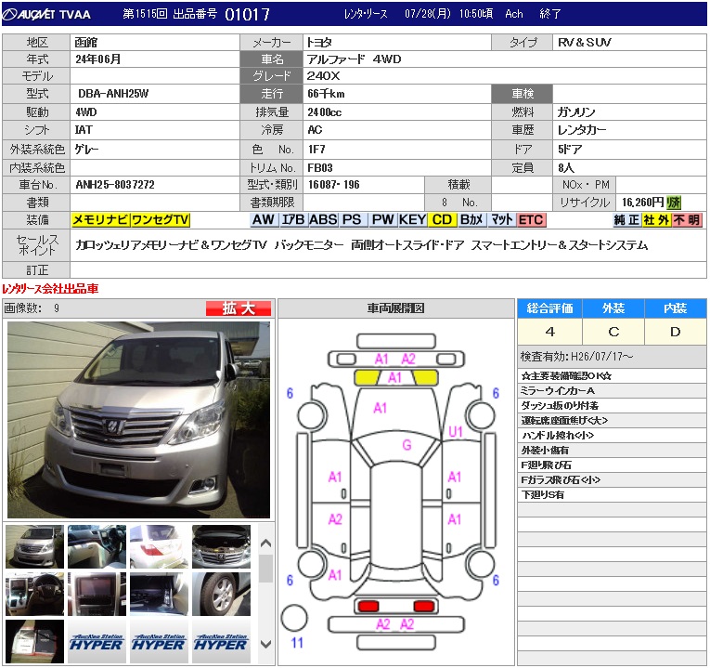Viewport: 710px width, 668px height.
Task: Click the right red tail-light on diagram
Action: point(424,606)
